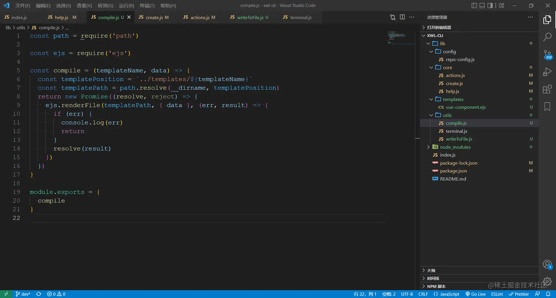This screenshot has height=298, width=556.
Task: Switch to the actions.js tab
Action: 202,17
